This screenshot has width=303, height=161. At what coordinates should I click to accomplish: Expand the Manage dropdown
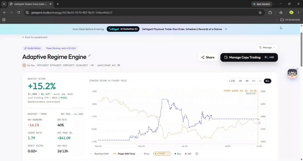tap(267, 47)
